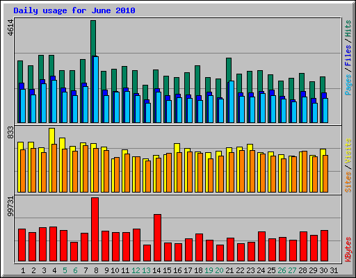The image size is (356, 278).
Task: Select the day 1 axis label
Action: [x=23, y=270]
